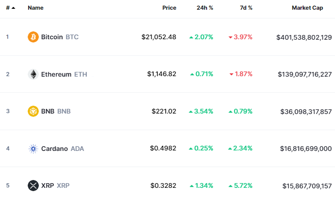
Task: Click Ethereum market cap $139,097,716,227
Action: (x=305, y=74)
